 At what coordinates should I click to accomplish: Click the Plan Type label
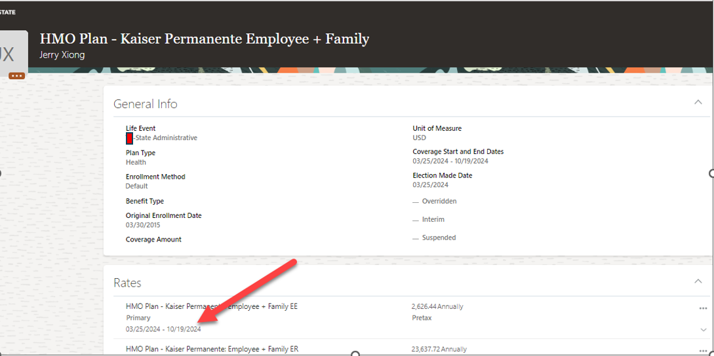pos(140,152)
